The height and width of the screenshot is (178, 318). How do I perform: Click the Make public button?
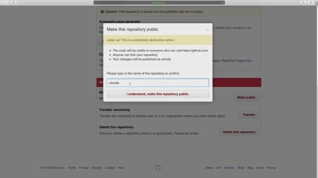[x=246, y=97]
